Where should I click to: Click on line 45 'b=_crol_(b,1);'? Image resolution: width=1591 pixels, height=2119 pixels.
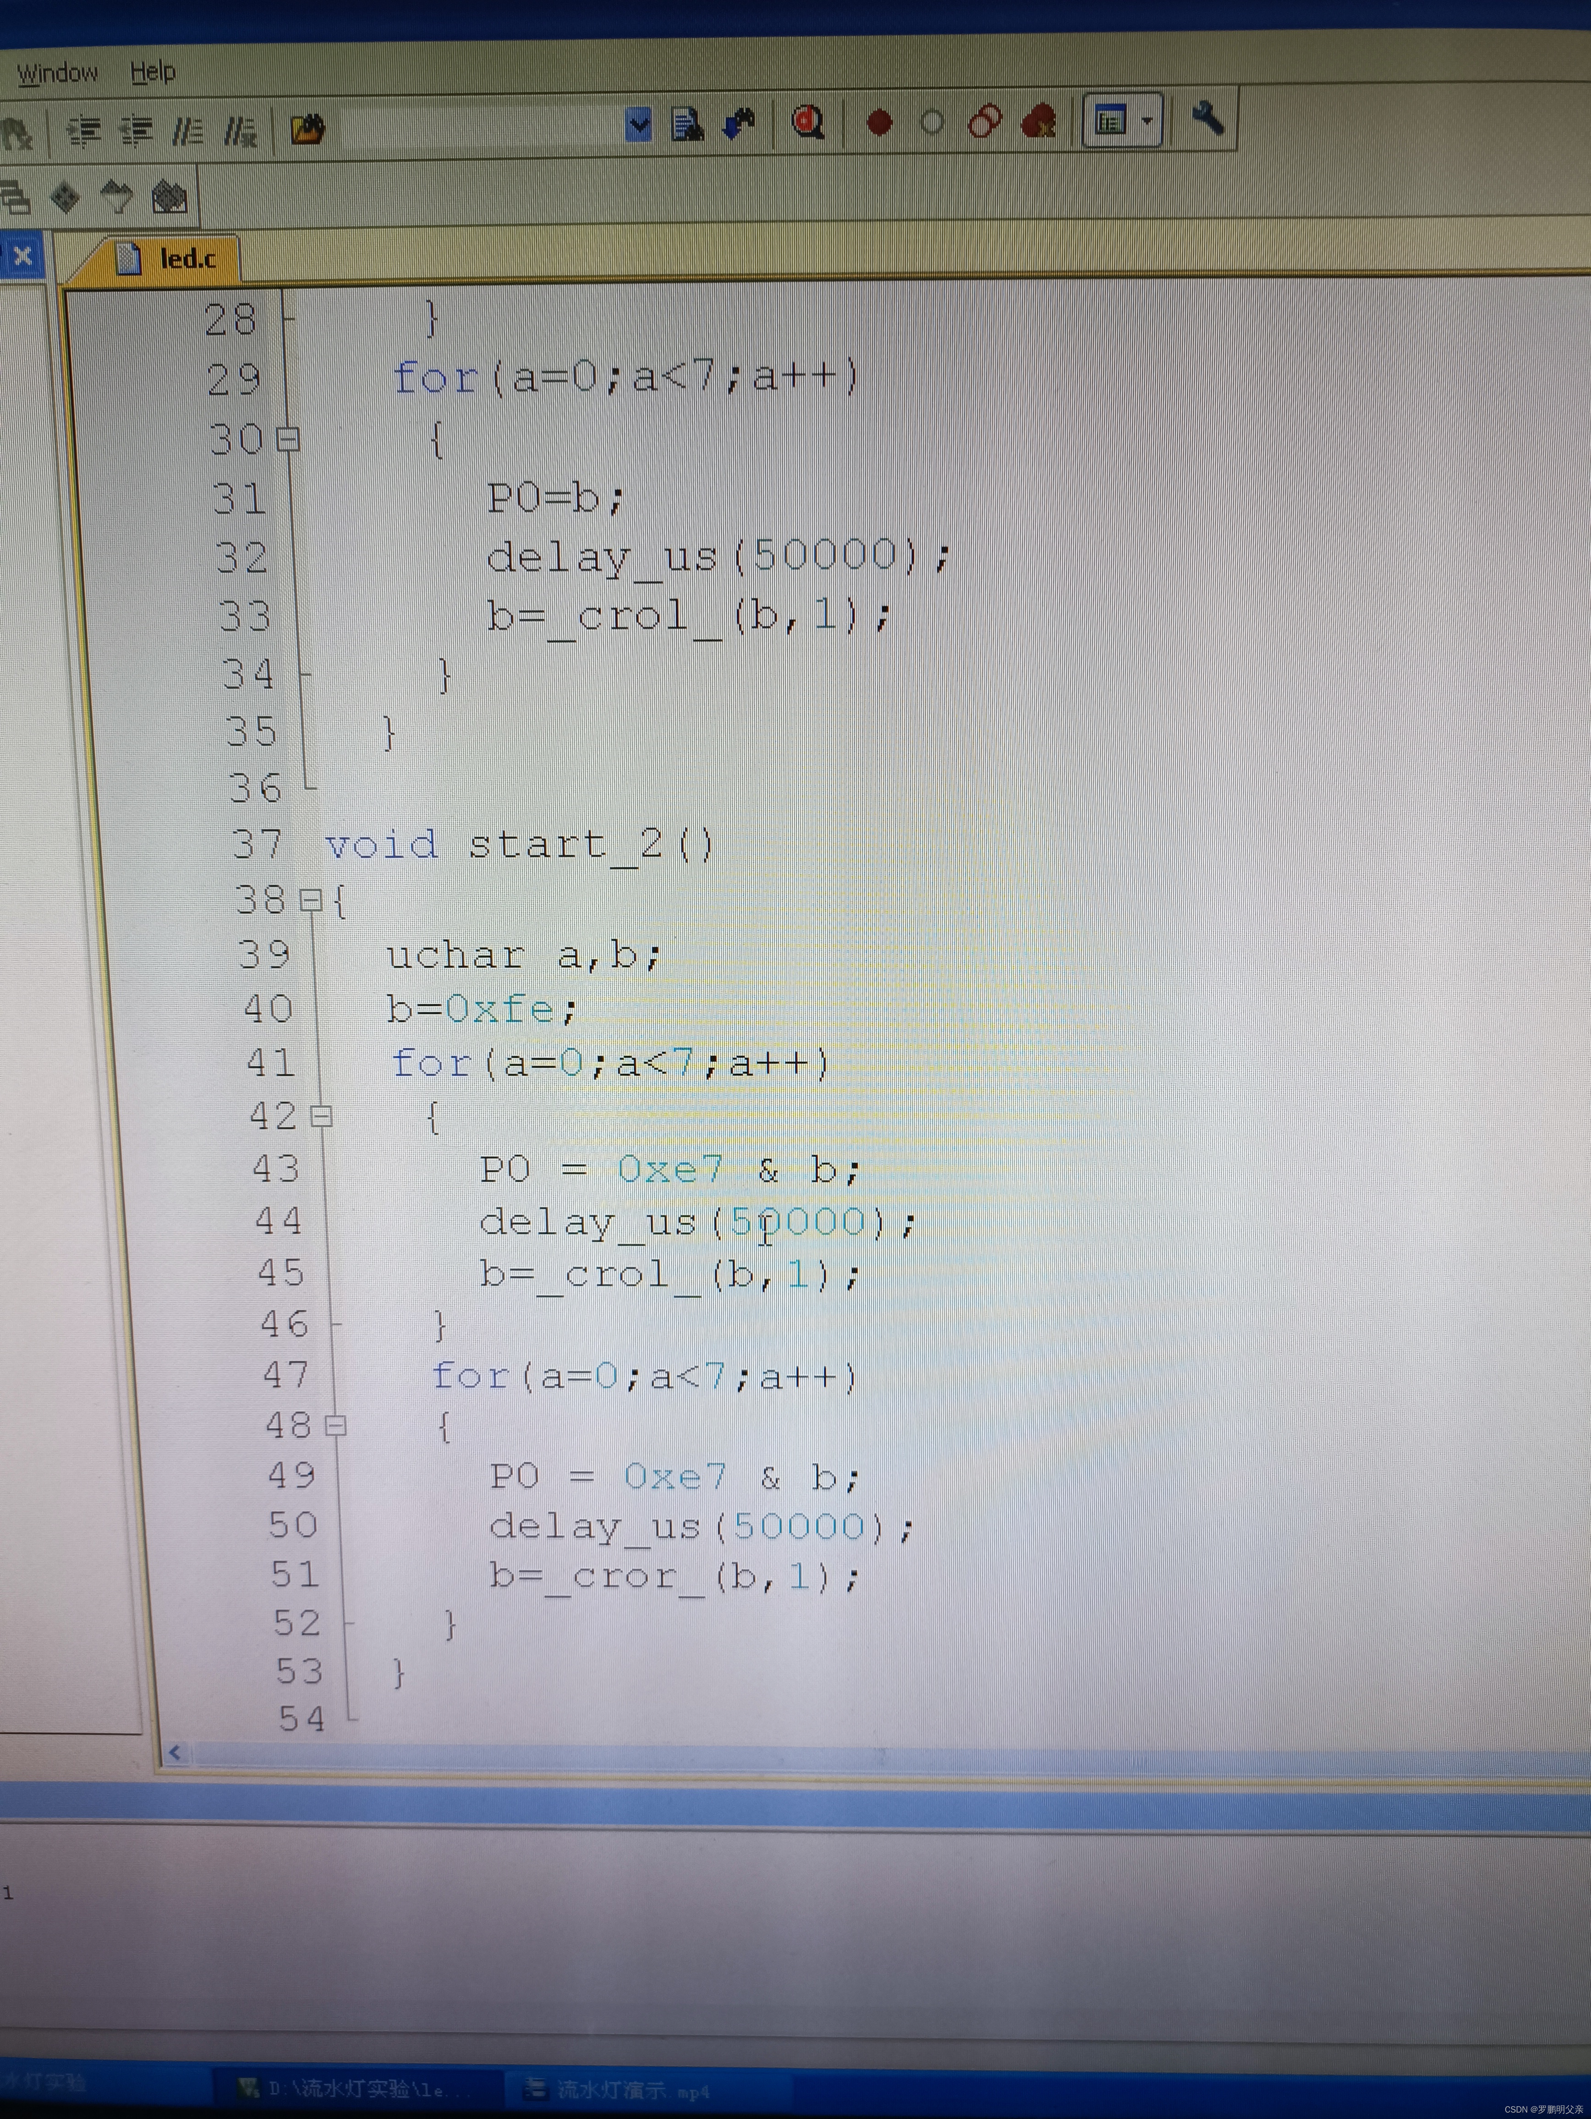669,1274
